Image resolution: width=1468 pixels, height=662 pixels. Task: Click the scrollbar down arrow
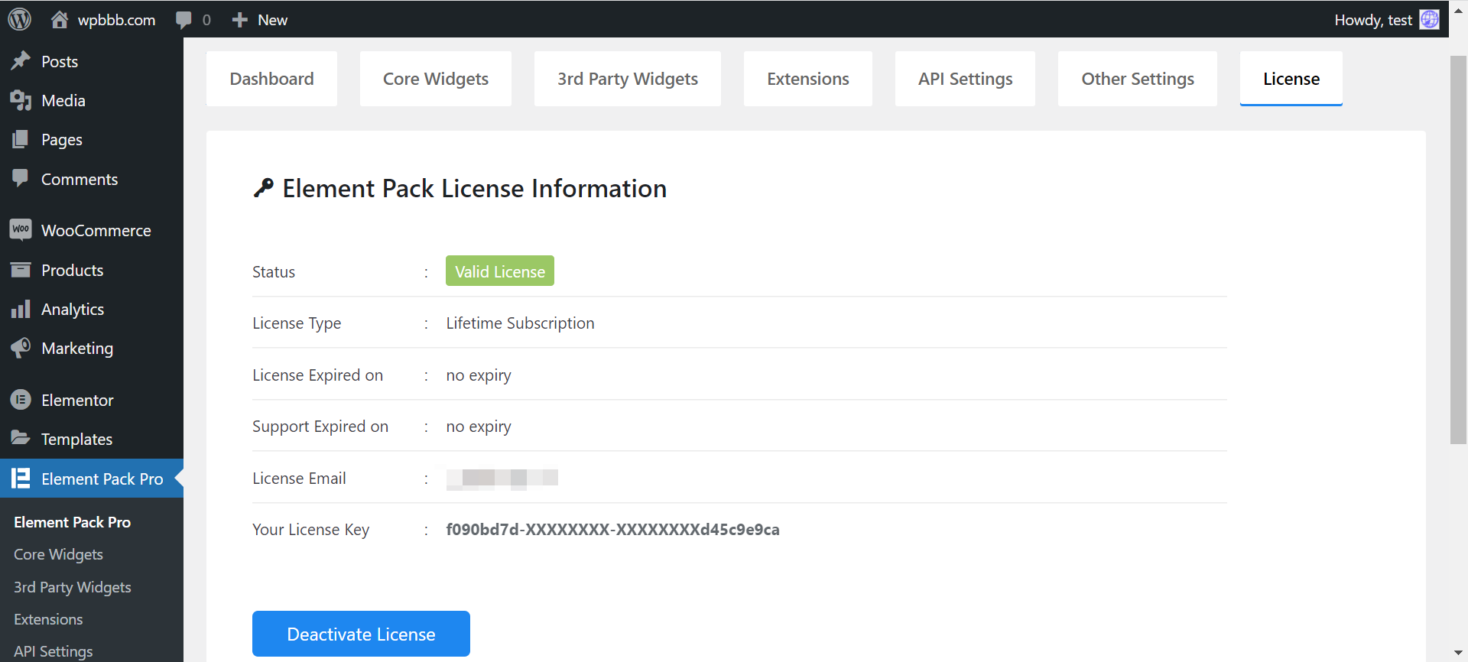point(1458,654)
